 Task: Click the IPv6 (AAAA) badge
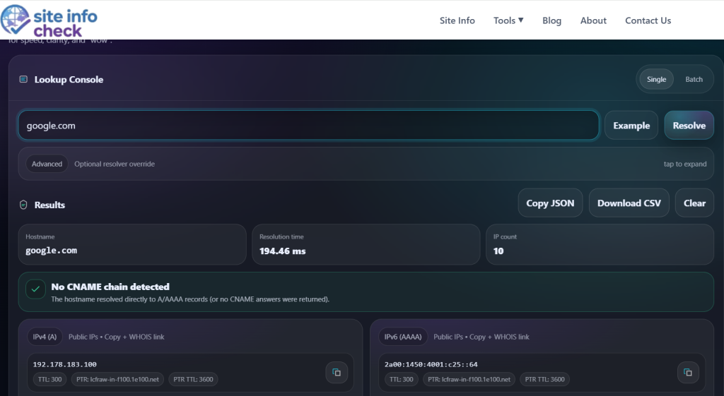pos(403,337)
